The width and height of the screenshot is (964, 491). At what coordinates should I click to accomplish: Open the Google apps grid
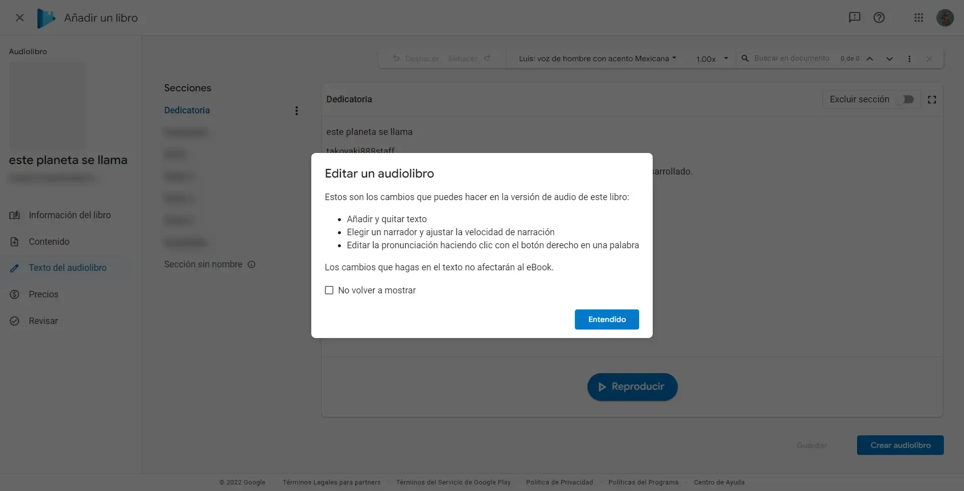click(x=918, y=18)
